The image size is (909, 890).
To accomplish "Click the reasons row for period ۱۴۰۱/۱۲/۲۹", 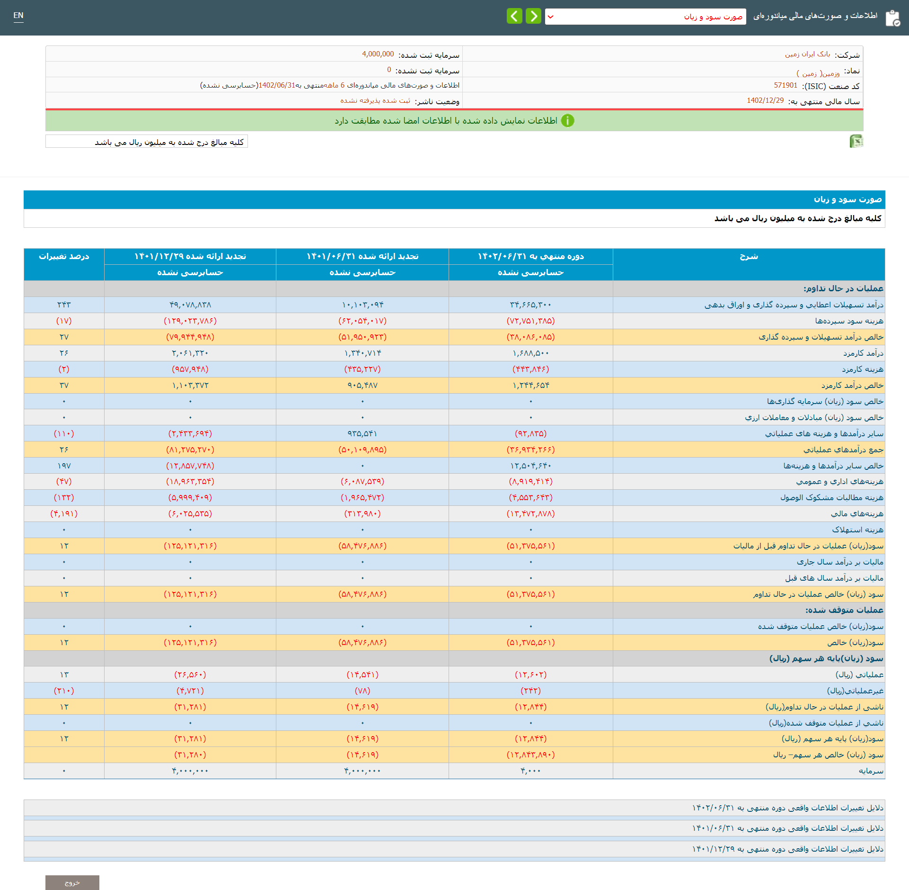I will [x=454, y=849].
